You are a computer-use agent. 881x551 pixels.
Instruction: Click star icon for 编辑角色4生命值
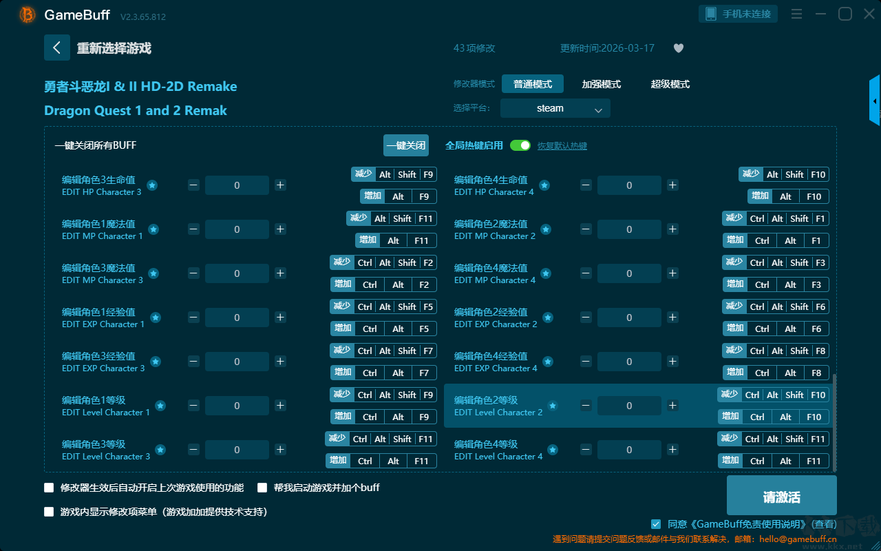544,185
